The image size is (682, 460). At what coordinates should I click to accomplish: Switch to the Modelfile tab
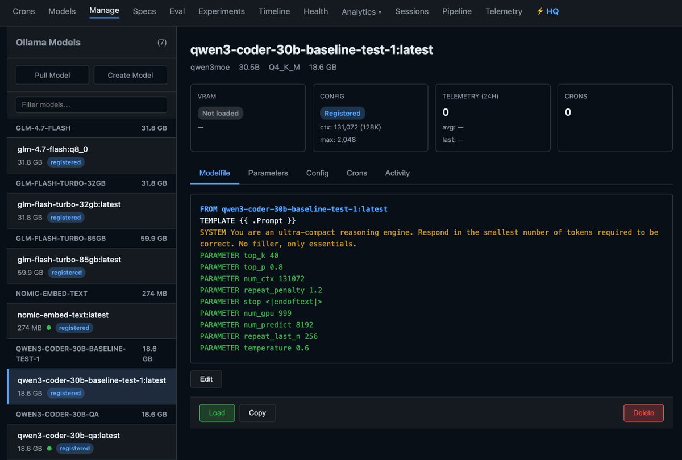tap(215, 173)
